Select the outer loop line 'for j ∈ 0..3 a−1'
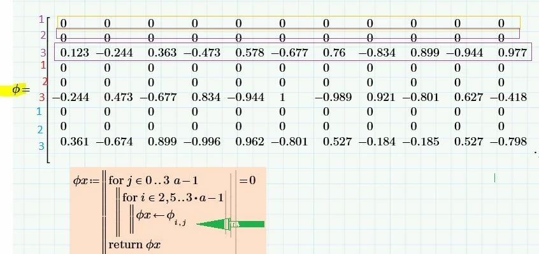The image size is (539, 254). [154, 180]
